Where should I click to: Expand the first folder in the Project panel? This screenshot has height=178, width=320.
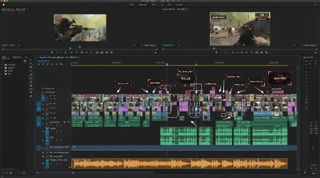(2, 65)
